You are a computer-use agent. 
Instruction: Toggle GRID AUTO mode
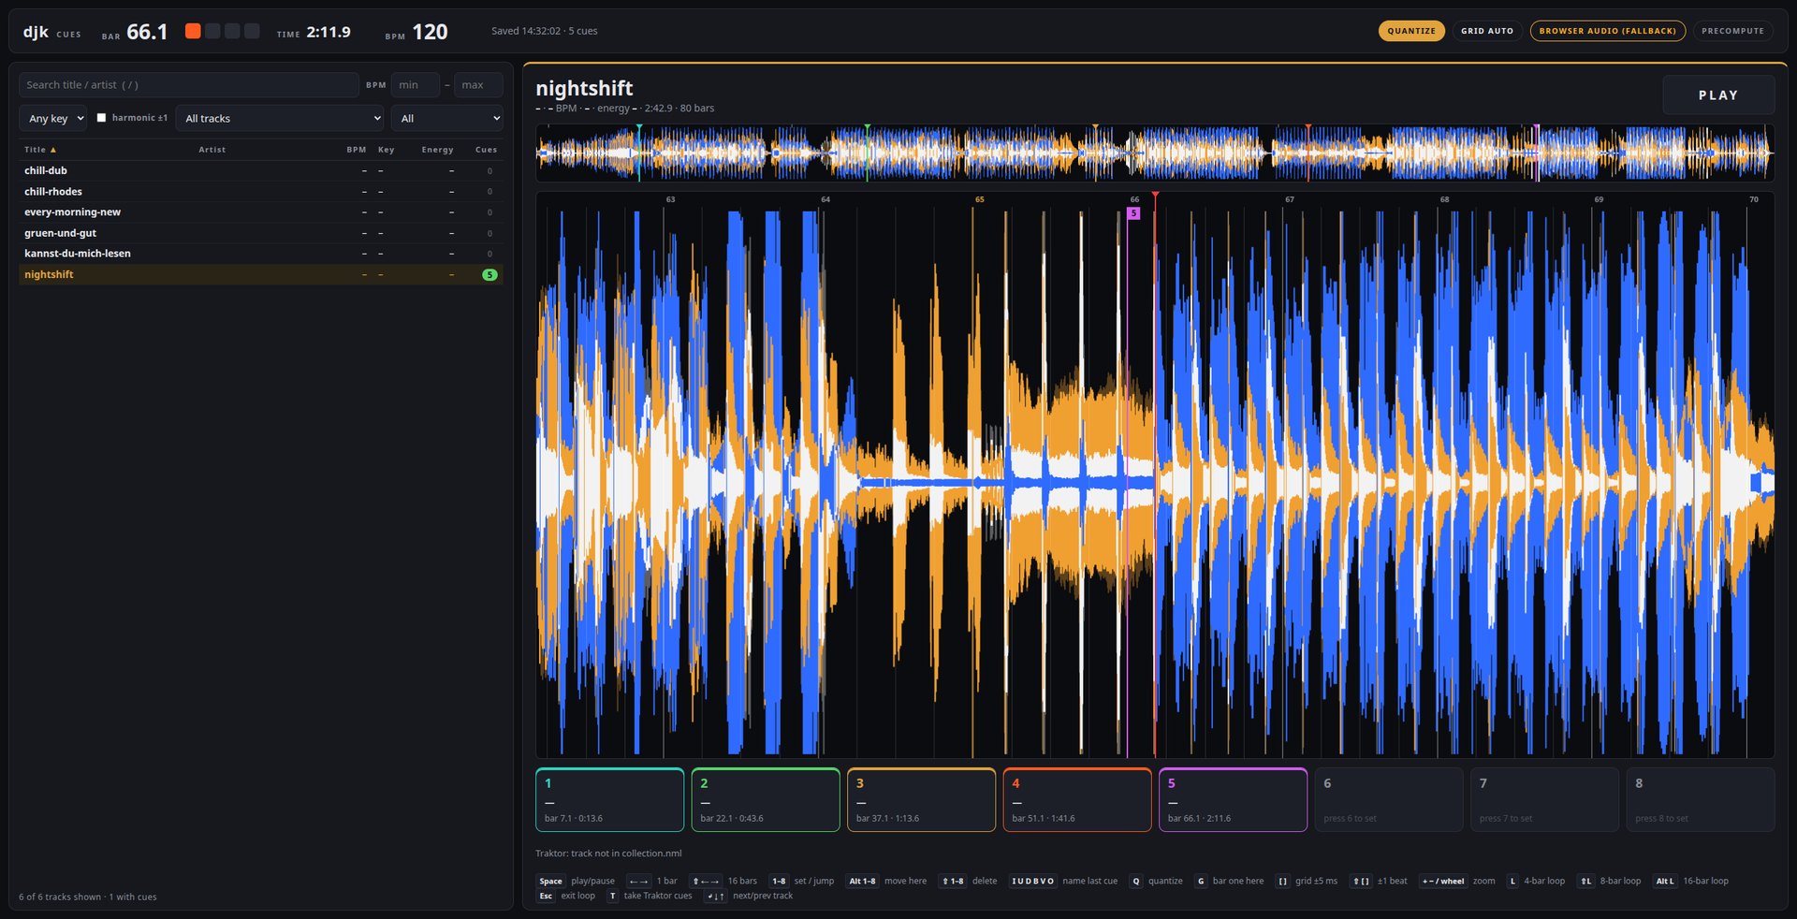(x=1487, y=31)
